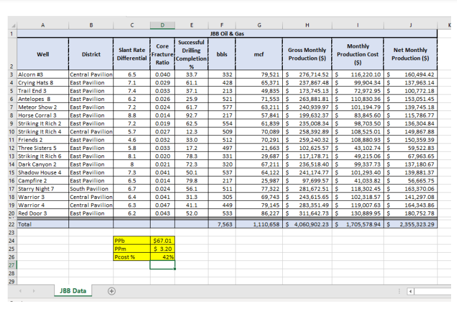Click the Red Door 3 well cell
Viewport: 457px width, 310px height.
[x=43, y=213]
